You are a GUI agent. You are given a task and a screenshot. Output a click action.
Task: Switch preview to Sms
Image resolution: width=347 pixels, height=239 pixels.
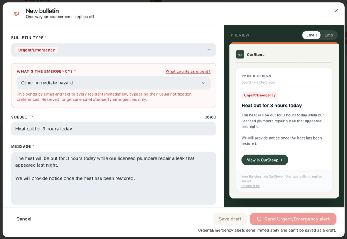pyautogui.click(x=328, y=35)
